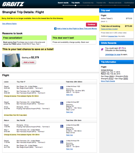The height and width of the screenshot is (153, 135).
Task: Open Seat map for United Airlines 858
Action: (69, 135)
